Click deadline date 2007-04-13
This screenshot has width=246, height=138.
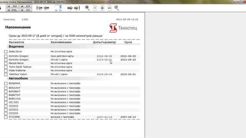128,117
